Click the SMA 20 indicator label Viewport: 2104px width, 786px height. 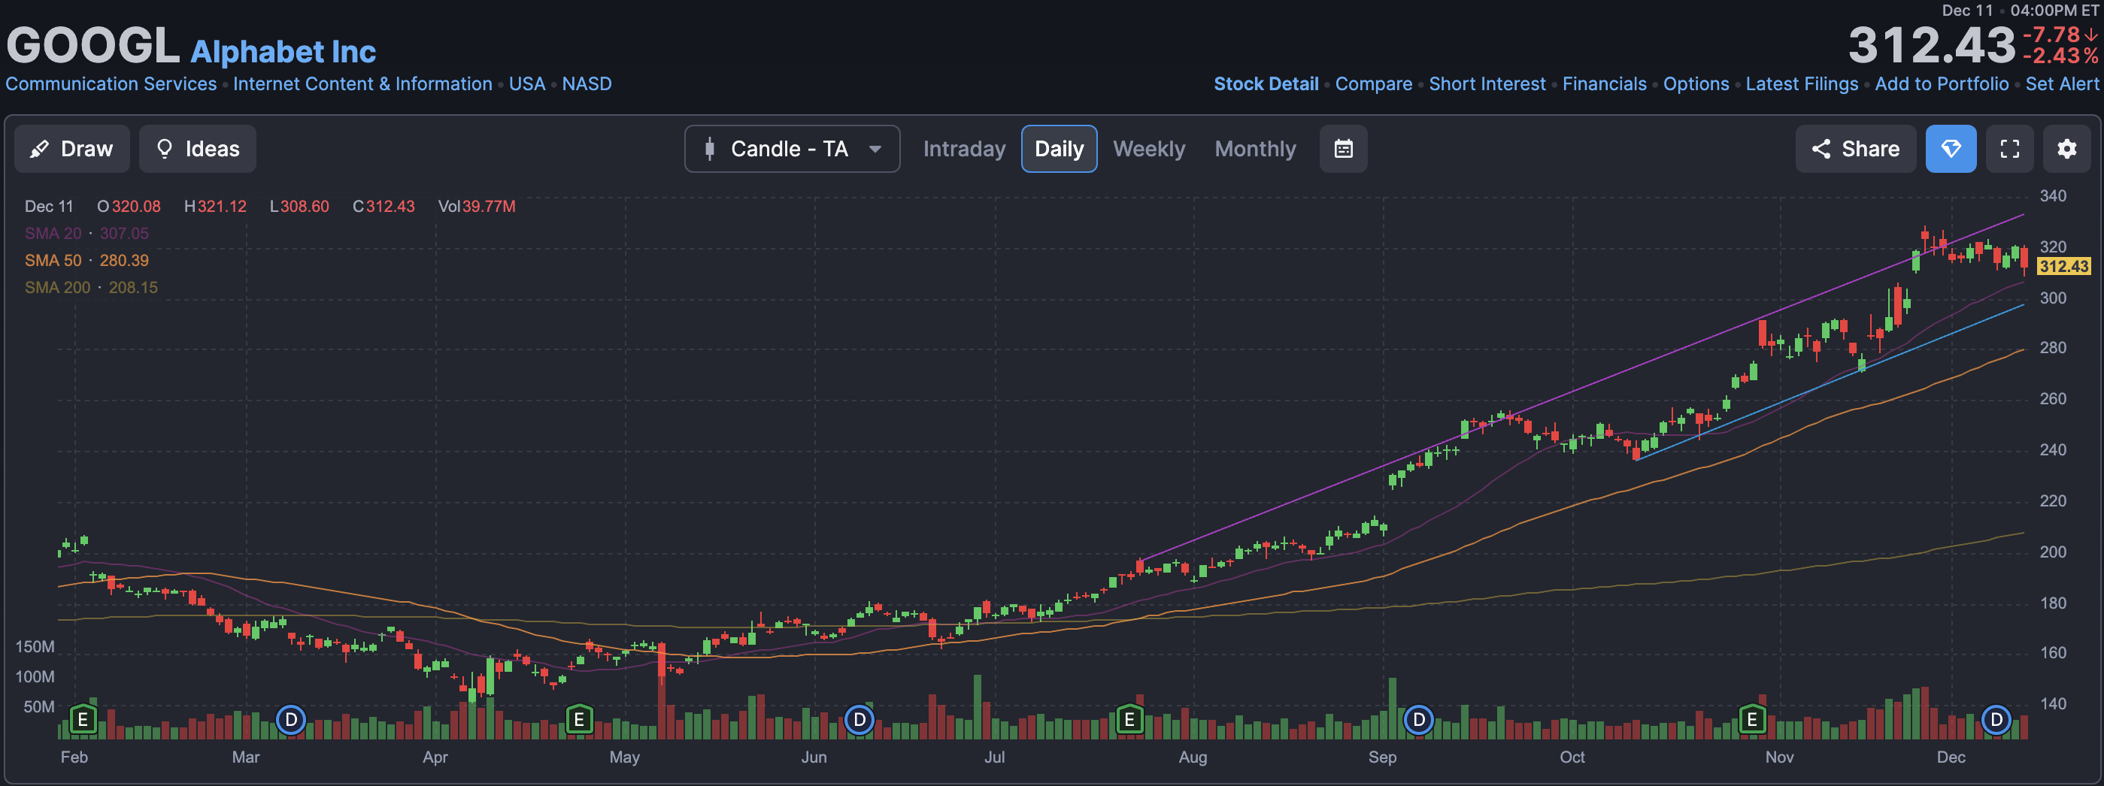point(53,234)
